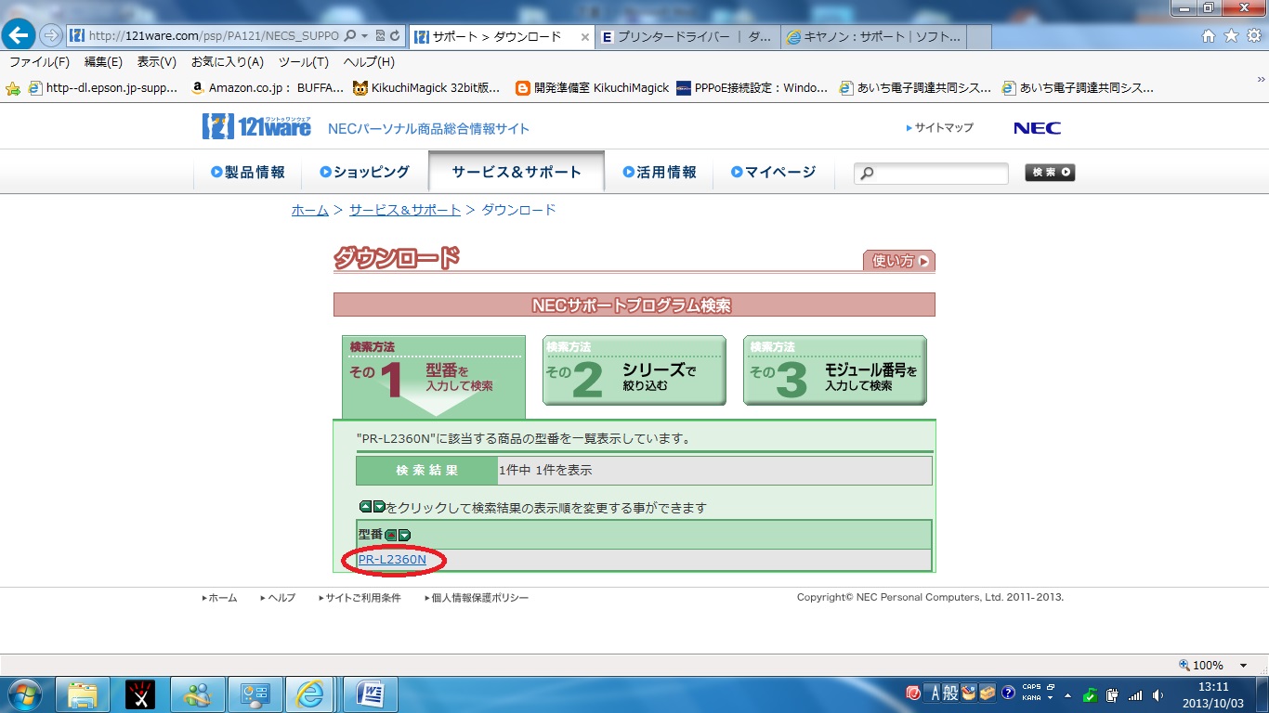Show hidden system tray icons

click(1067, 694)
